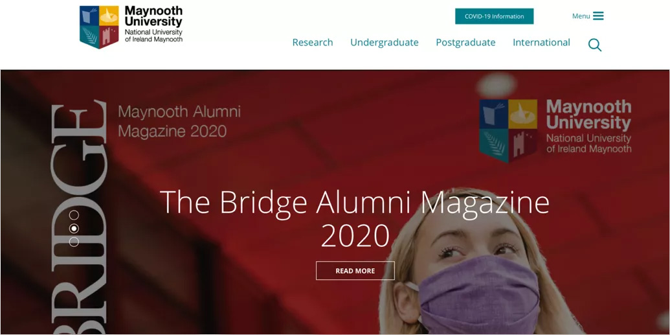Click the National University of Ireland Maynooth banner text
This screenshot has width=670, height=335.
(589, 144)
